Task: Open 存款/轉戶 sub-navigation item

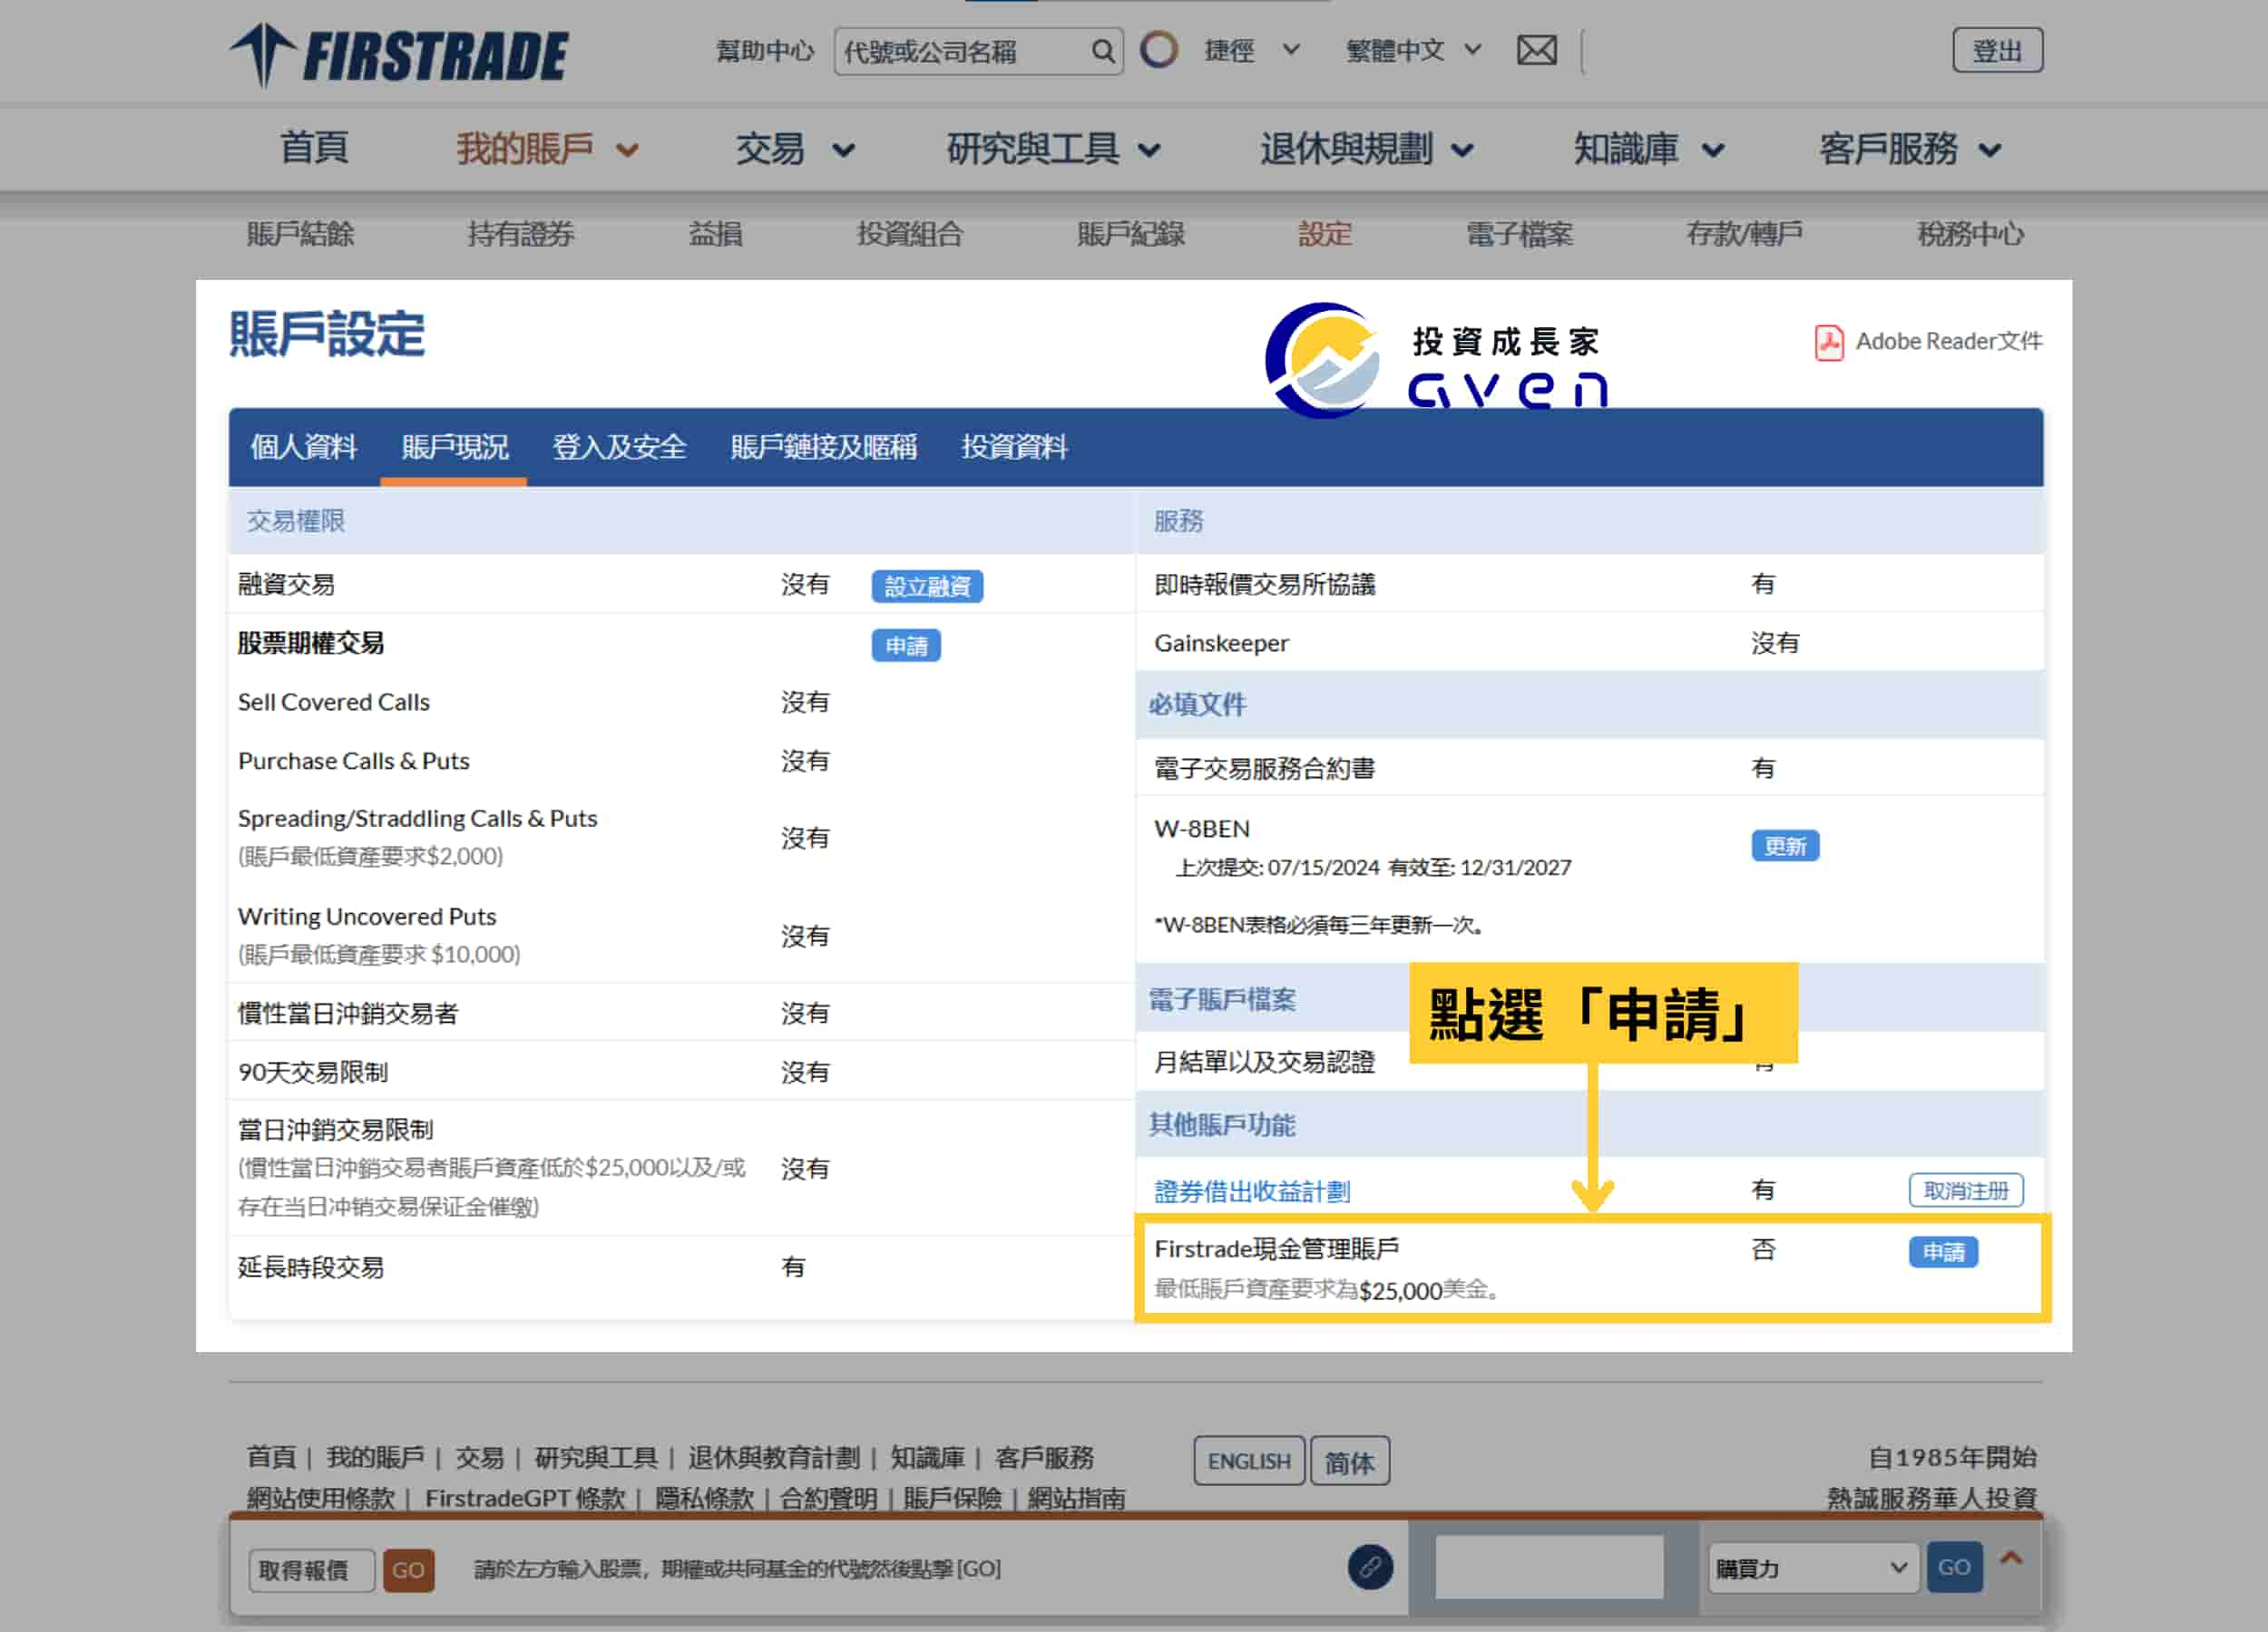Action: [x=1744, y=235]
